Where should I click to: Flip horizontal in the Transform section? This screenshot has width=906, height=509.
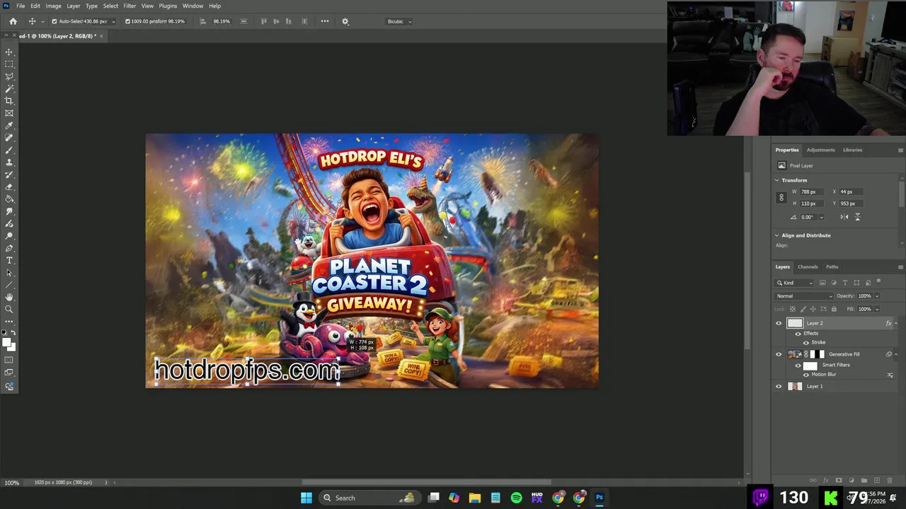pos(844,217)
